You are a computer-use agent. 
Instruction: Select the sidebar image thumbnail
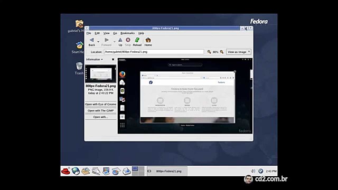[x=101, y=74]
